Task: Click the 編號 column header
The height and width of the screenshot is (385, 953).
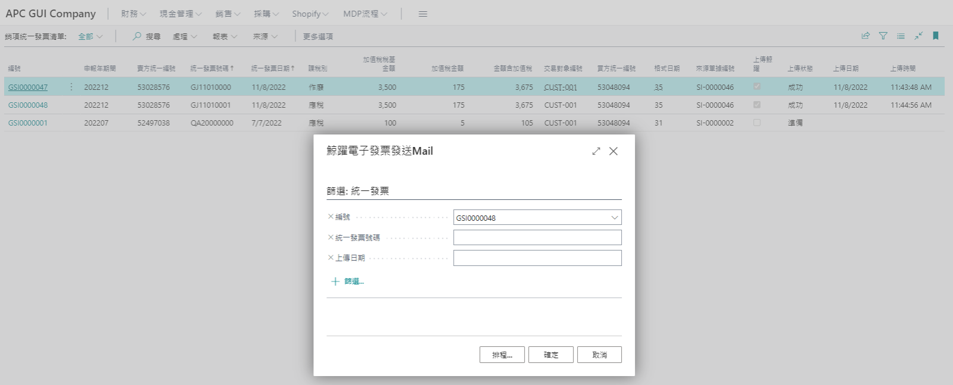Action: click(x=14, y=68)
